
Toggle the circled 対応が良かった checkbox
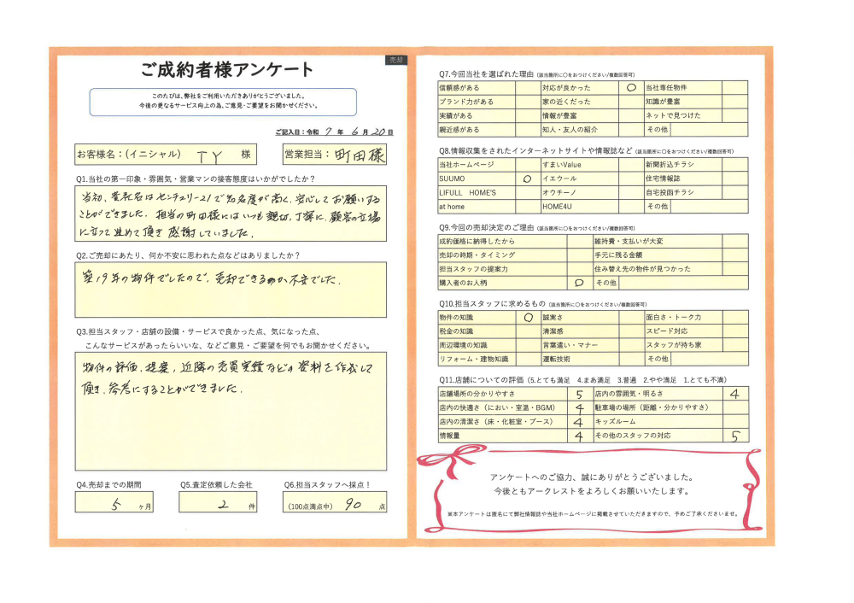tap(631, 87)
